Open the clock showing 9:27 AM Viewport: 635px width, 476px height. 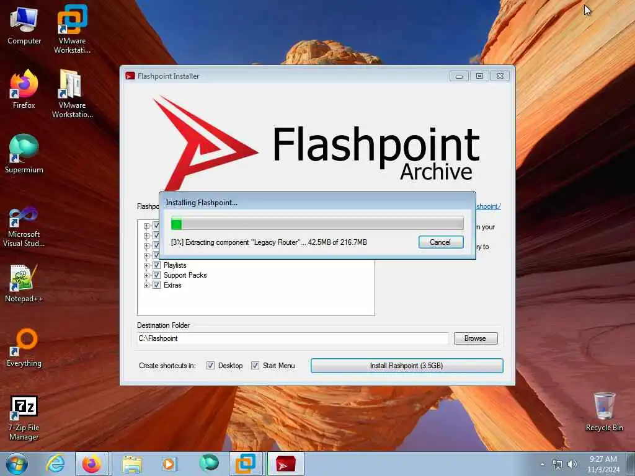click(x=603, y=464)
